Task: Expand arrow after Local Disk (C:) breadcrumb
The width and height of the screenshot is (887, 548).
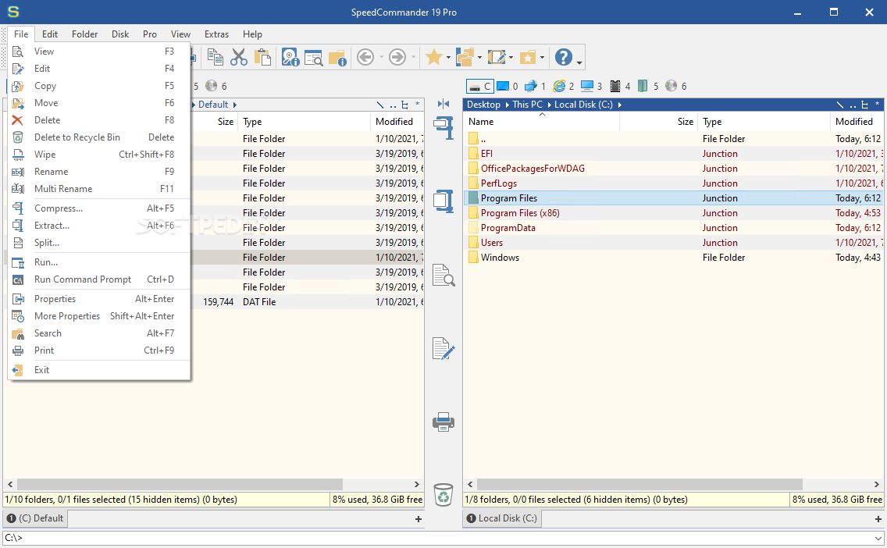Action: coord(620,105)
